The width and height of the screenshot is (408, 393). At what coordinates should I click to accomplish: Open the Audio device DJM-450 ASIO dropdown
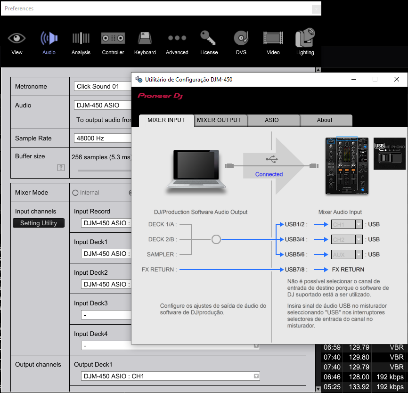[x=103, y=105]
